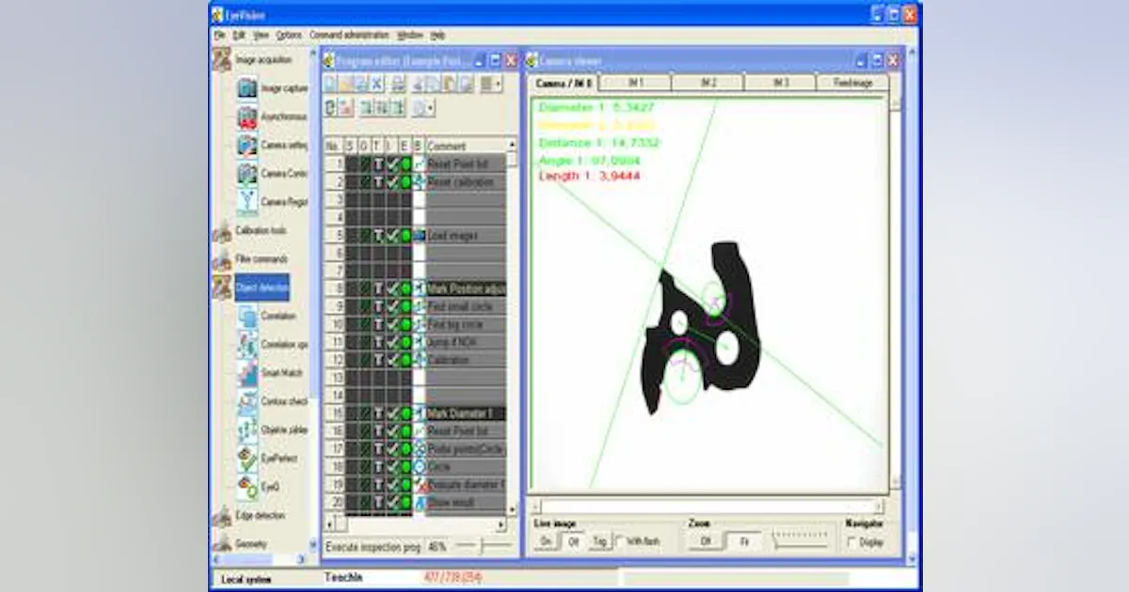Click the Paste toolbar icon in Program editor
This screenshot has width=1129, height=592.
pos(450,84)
